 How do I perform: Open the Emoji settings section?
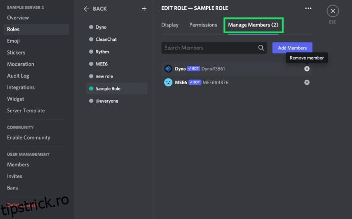pos(14,41)
